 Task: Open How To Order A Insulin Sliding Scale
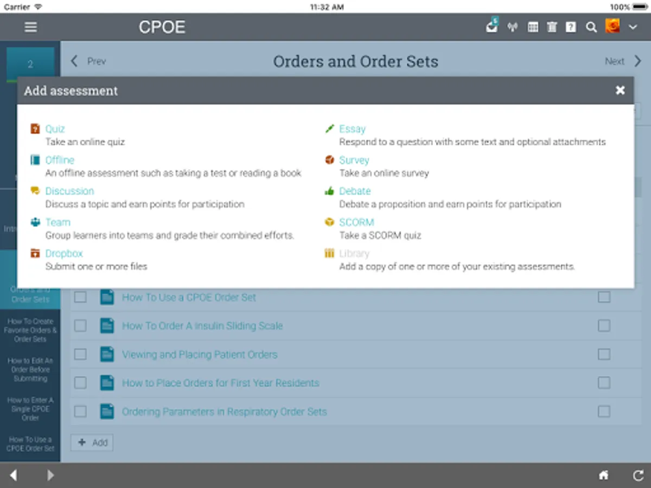tap(202, 326)
